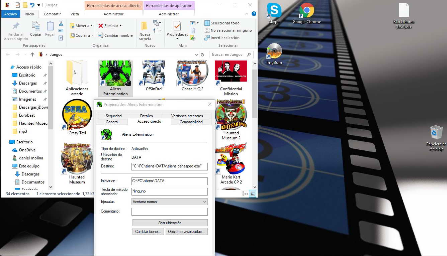This screenshot has width=447, height=256.
Task: Click the Comentario text field
Action: (169, 212)
